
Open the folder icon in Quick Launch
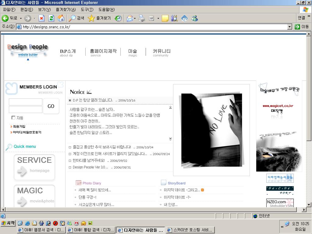click(34, 223)
